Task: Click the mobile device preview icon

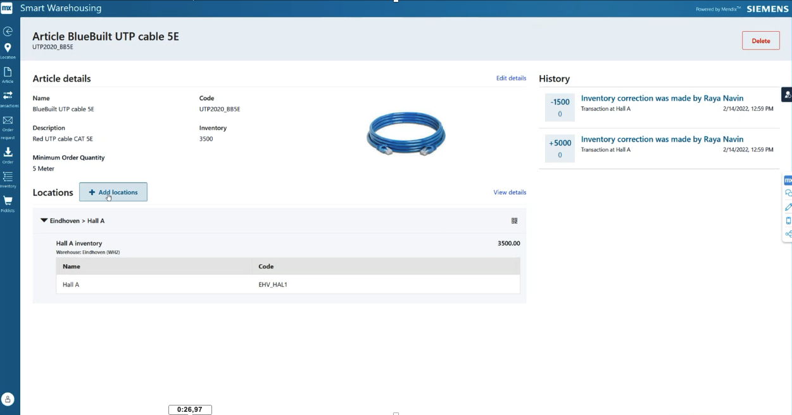Action: click(787, 219)
